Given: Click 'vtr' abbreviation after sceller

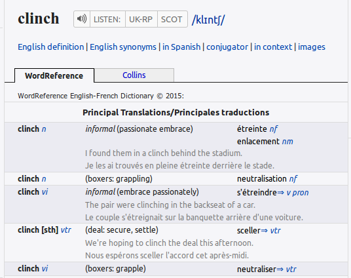Looking at the screenshot, I should tap(275, 231).
